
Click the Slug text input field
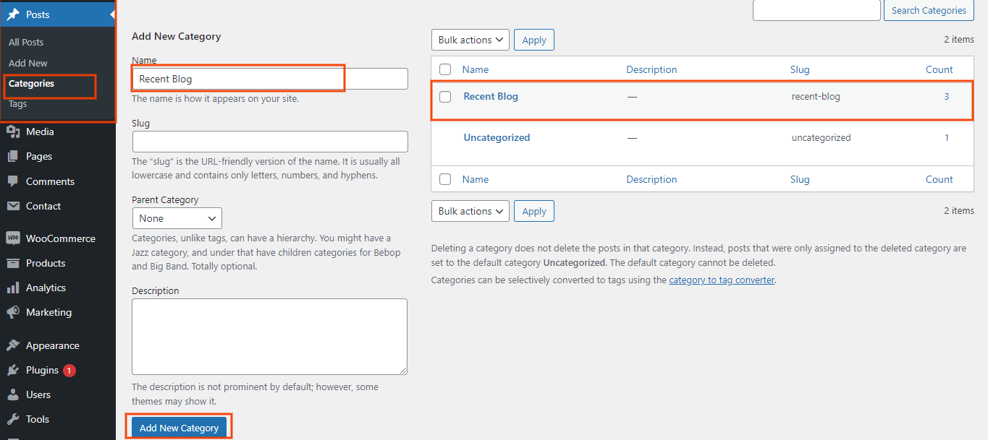tap(270, 142)
